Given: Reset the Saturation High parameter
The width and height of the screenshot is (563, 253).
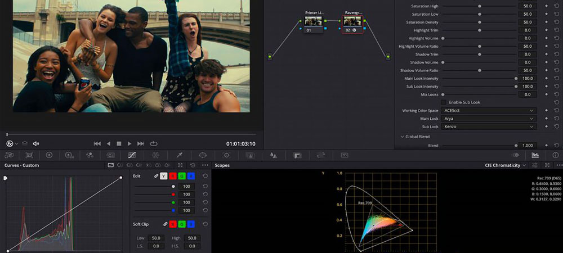Looking at the screenshot, I should point(557,6).
